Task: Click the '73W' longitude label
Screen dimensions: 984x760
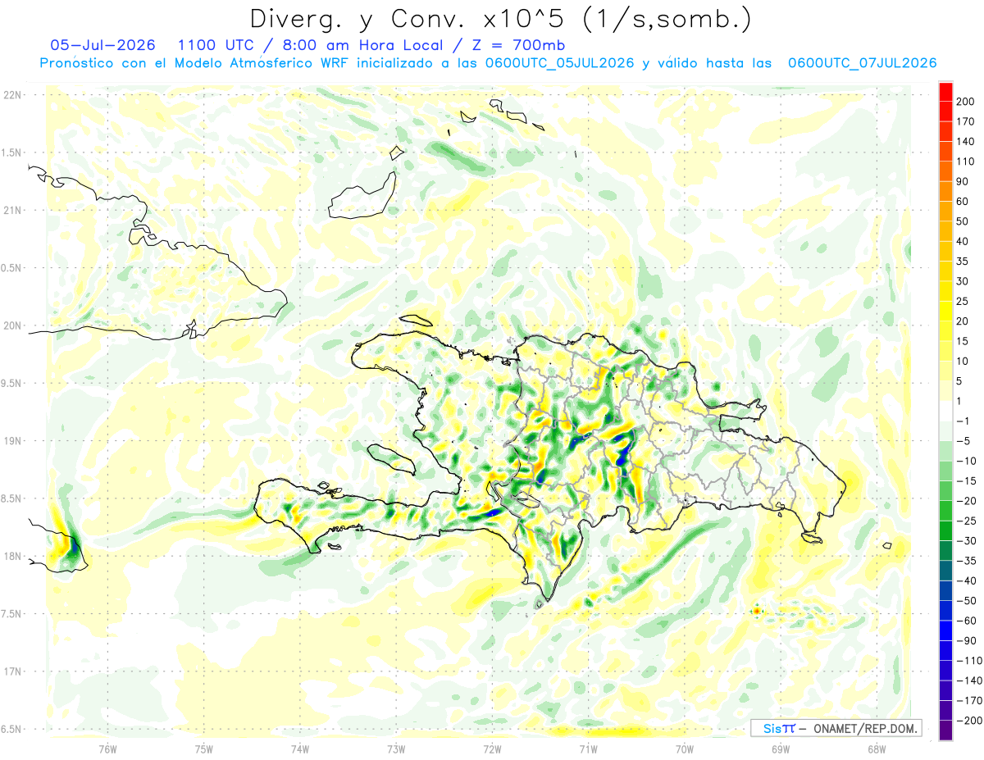Action: pyautogui.click(x=396, y=749)
